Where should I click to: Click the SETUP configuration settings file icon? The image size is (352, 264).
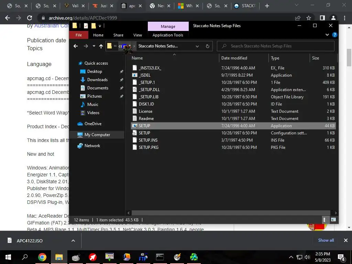point(135,133)
